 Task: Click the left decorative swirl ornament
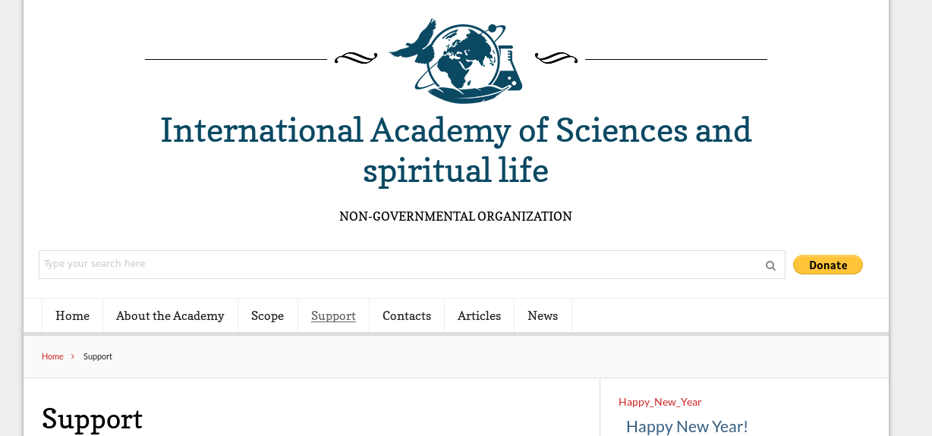tap(355, 58)
